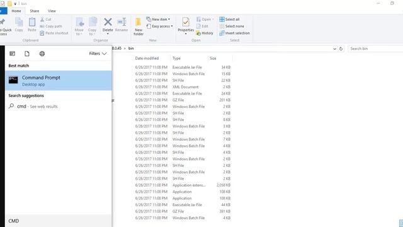This screenshot has height=227, width=403.
Task: Click Select all in ribbon
Action: [229, 20]
